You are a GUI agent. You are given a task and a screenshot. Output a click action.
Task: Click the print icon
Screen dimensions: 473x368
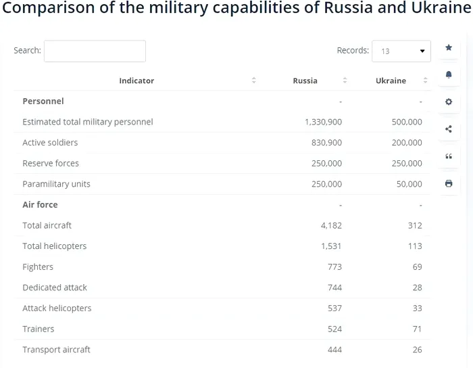click(x=449, y=183)
